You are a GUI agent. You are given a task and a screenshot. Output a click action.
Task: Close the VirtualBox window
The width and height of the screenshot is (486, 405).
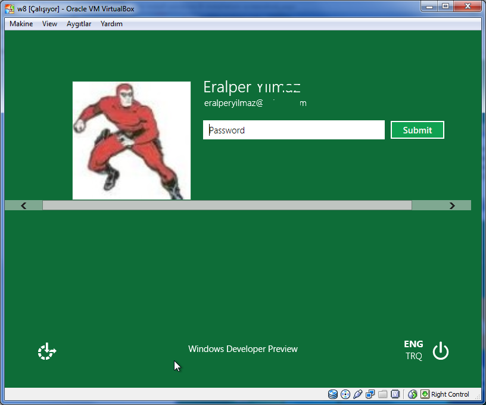coord(468,7)
